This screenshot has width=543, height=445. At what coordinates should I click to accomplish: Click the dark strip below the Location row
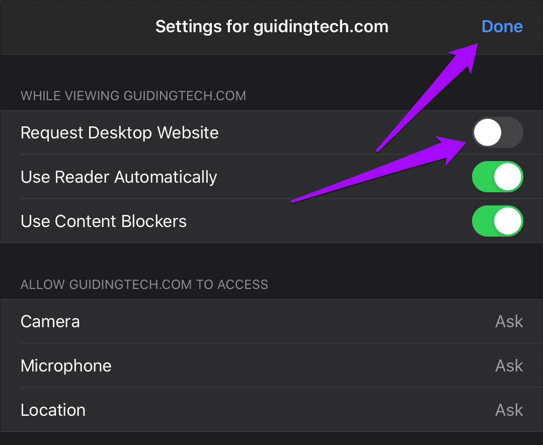coord(272,438)
